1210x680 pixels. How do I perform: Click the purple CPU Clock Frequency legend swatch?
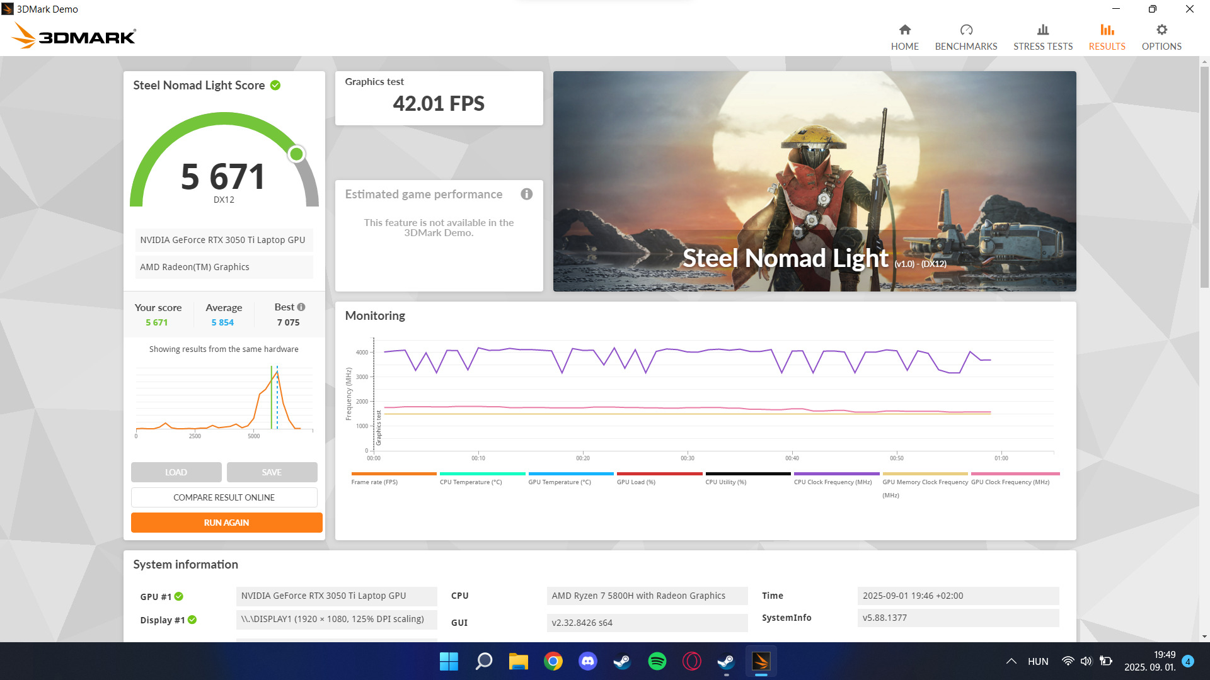pos(836,473)
